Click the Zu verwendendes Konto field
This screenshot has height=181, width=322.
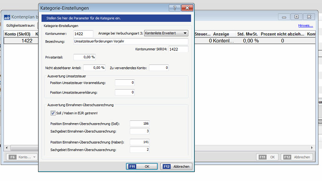click(159, 68)
